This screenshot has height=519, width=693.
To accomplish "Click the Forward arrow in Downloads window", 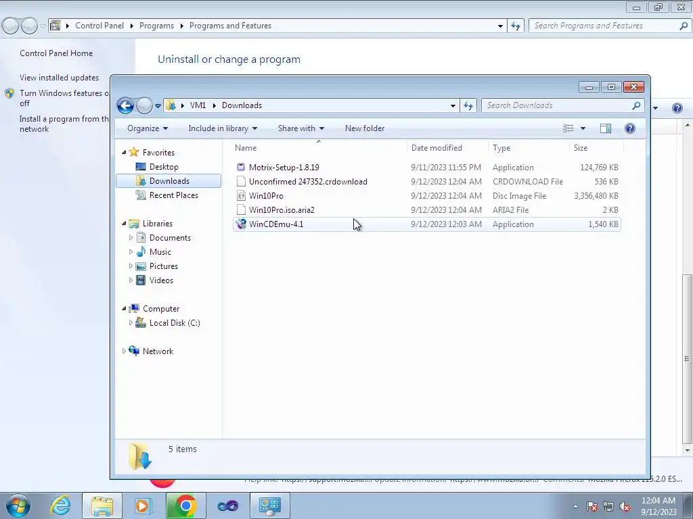I will [144, 105].
